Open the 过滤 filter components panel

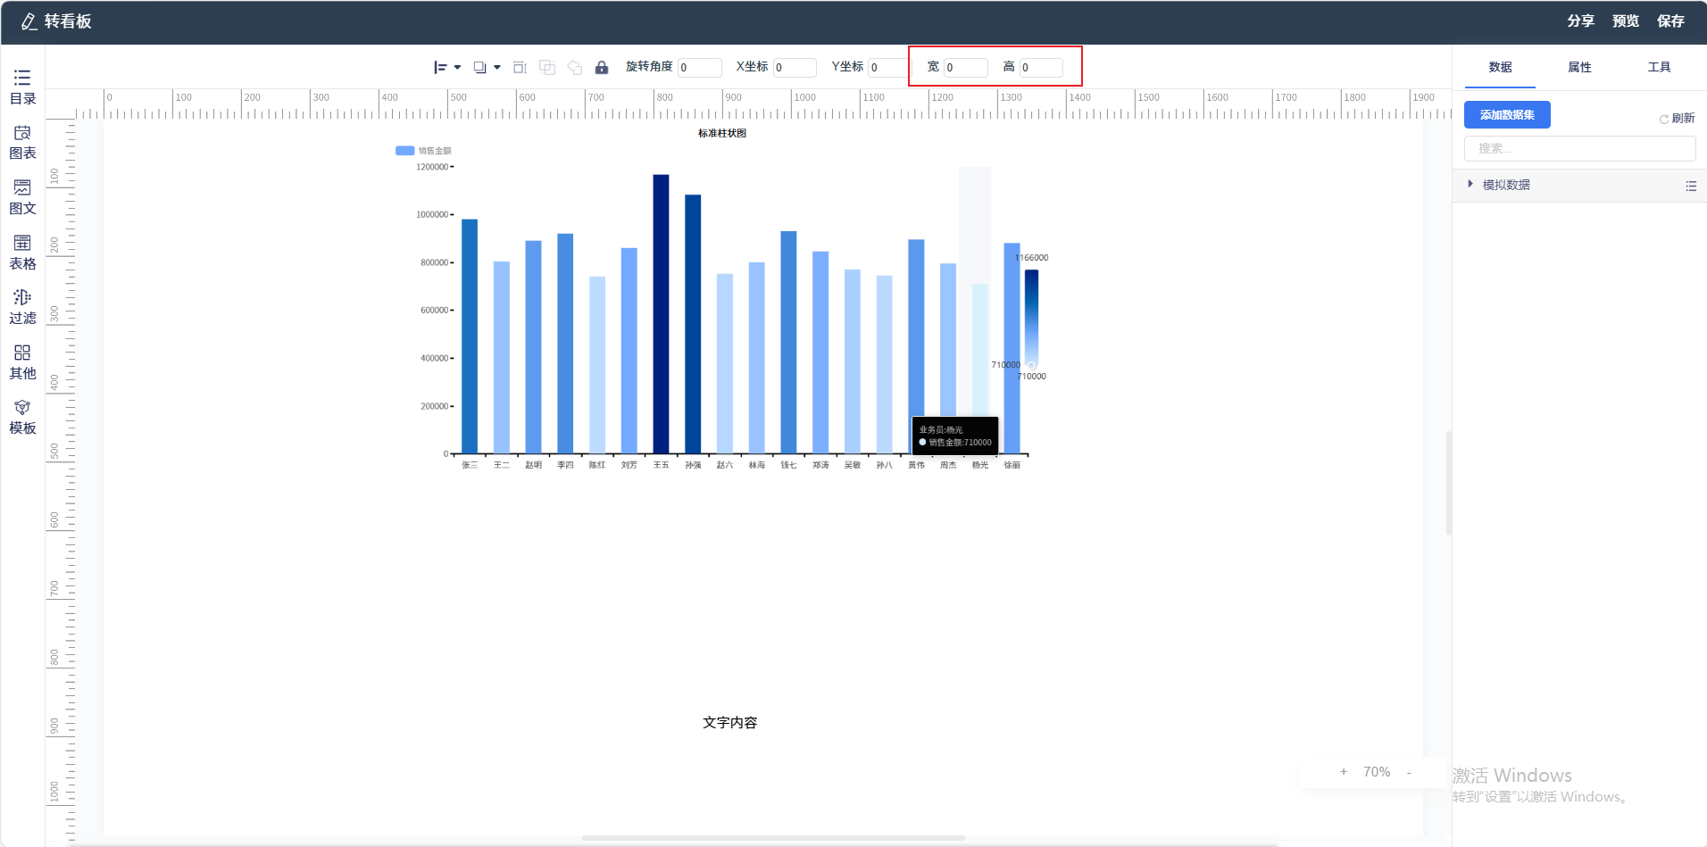point(22,307)
